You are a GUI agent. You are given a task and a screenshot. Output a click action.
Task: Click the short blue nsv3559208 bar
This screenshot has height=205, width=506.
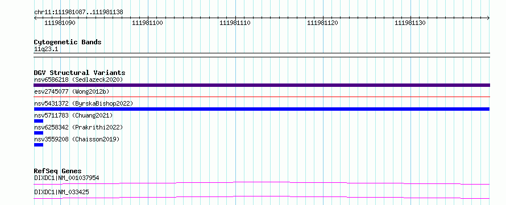[x=39, y=145]
